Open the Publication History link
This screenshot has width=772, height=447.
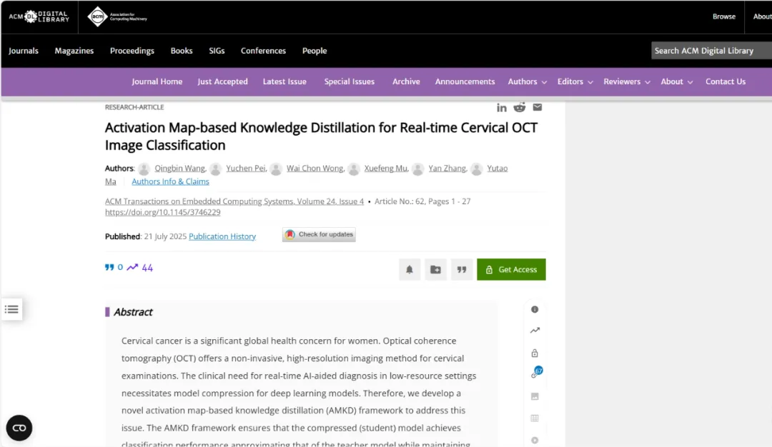[222, 236]
